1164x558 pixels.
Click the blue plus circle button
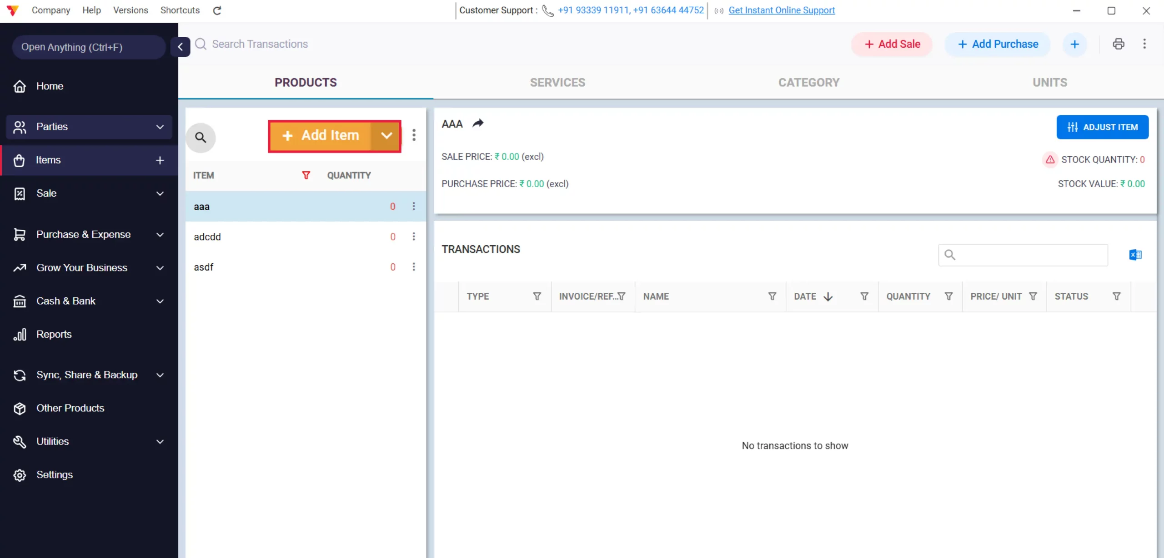pyautogui.click(x=1075, y=44)
